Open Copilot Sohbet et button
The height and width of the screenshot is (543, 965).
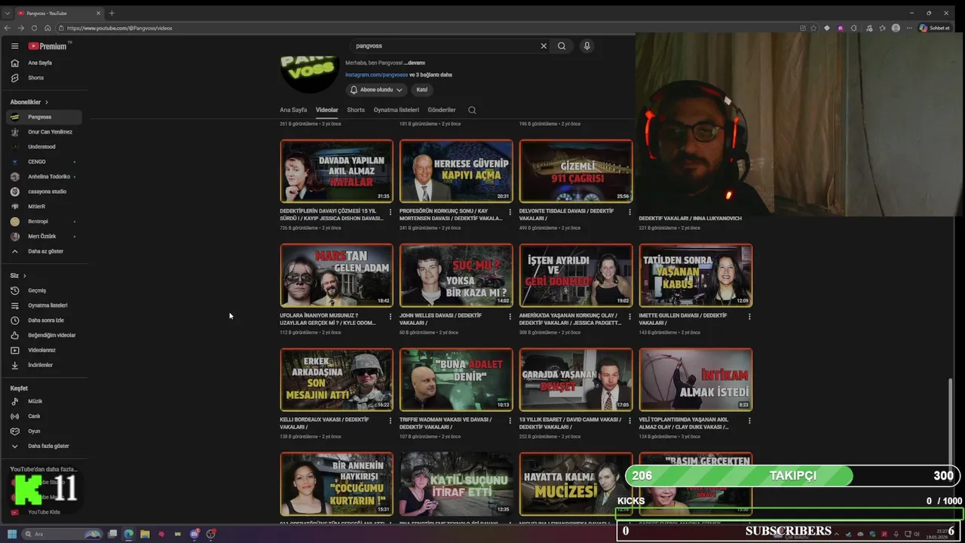(x=935, y=28)
